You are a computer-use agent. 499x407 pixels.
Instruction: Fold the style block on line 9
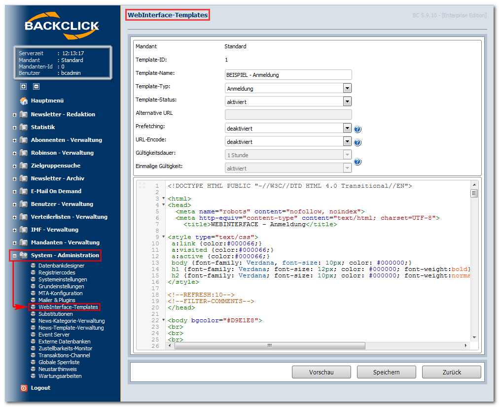coord(164,237)
